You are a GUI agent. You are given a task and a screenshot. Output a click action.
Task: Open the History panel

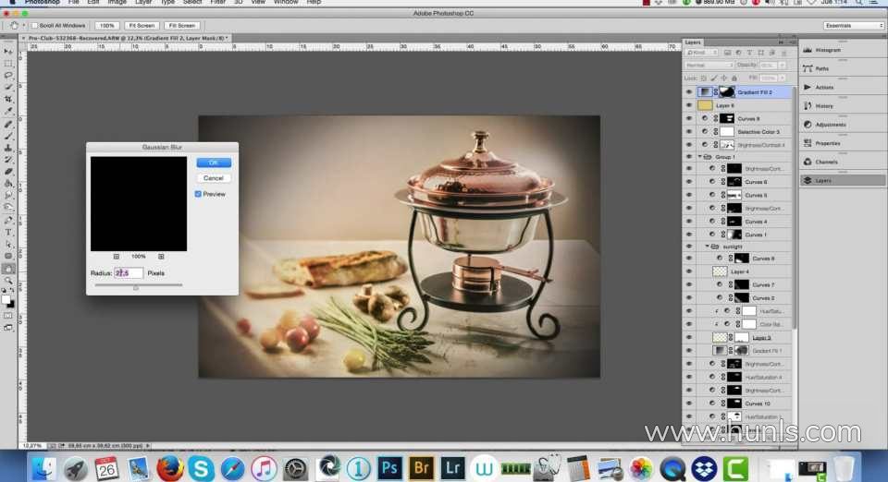pos(823,105)
